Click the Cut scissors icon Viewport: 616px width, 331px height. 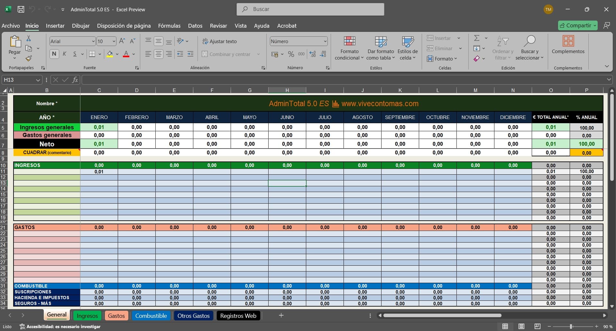point(29,38)
